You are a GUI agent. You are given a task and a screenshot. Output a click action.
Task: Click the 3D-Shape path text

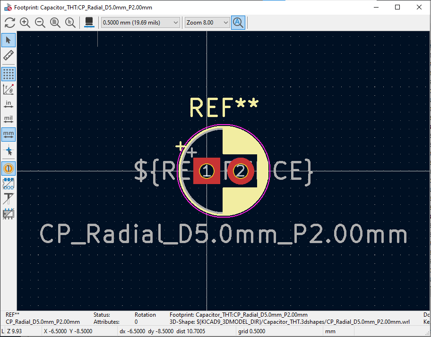tap(289, 321)
